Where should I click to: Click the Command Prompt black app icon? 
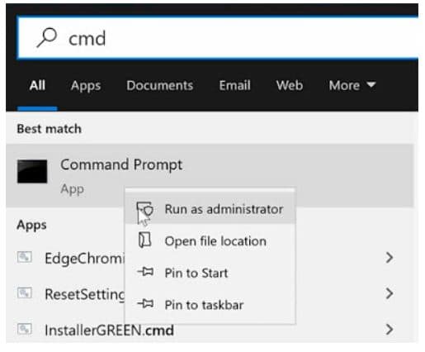(x=32, y=171)
